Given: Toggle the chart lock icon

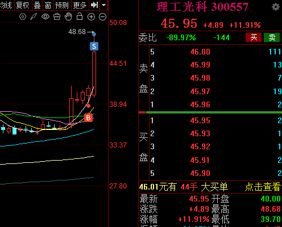Looking at the screenshot, I should tap(80, 16).
